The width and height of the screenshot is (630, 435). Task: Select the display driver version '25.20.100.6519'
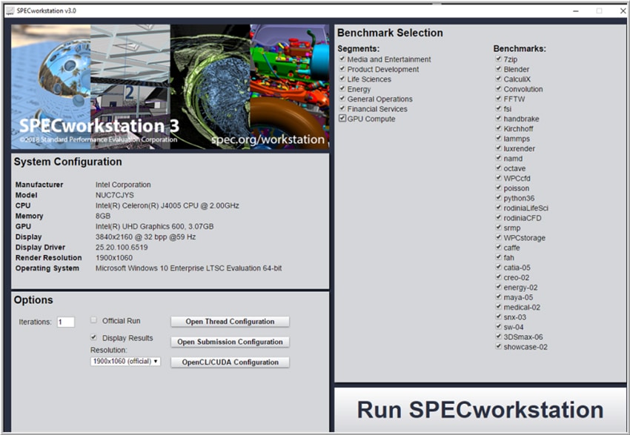tap(122, 247)
